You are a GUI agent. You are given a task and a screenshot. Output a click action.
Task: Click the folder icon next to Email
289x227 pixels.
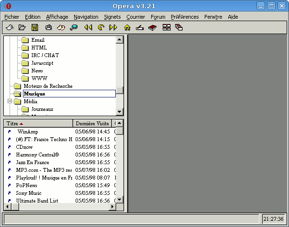click(x=25, y=40)
